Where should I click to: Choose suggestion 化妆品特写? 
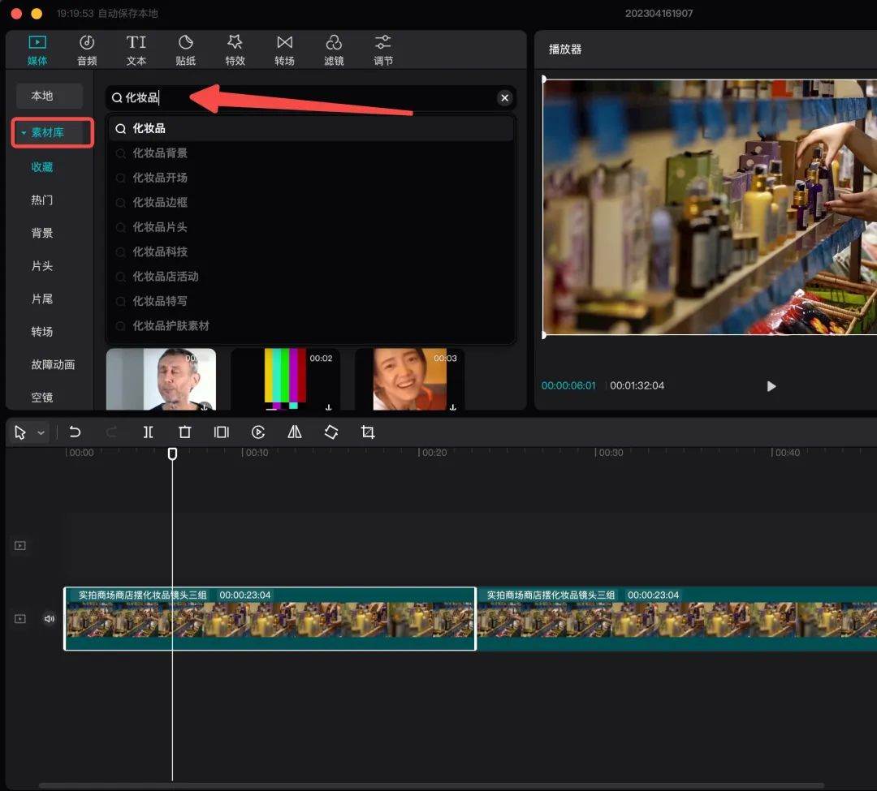pyautogui.click(x=311, y=300)
